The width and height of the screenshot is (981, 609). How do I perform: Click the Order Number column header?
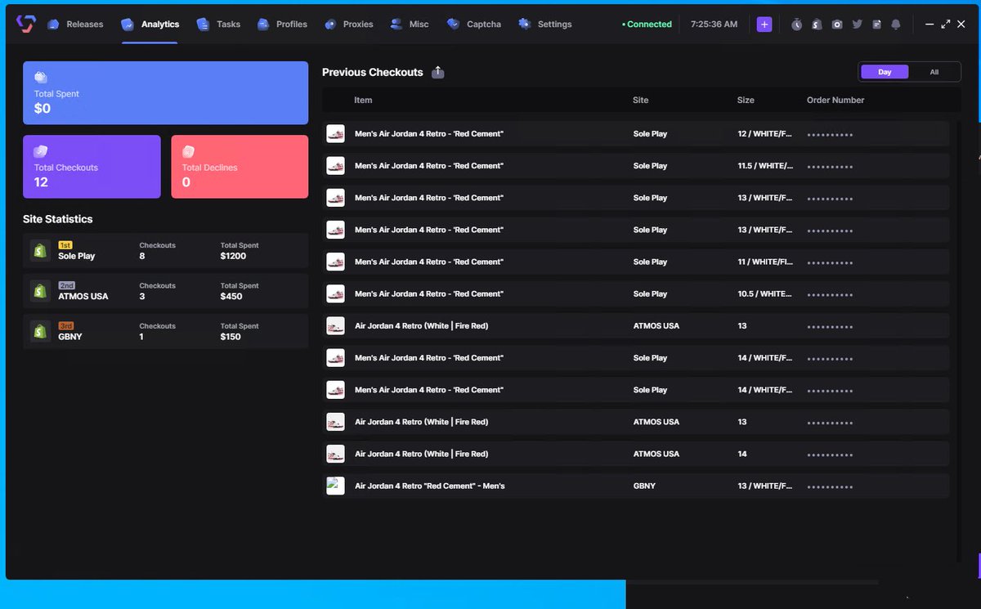point(835,101)
